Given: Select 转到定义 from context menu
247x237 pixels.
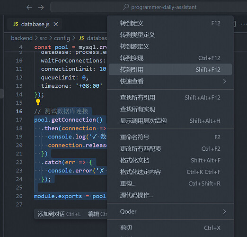Looking at the screenshot, I should [170, 23].
